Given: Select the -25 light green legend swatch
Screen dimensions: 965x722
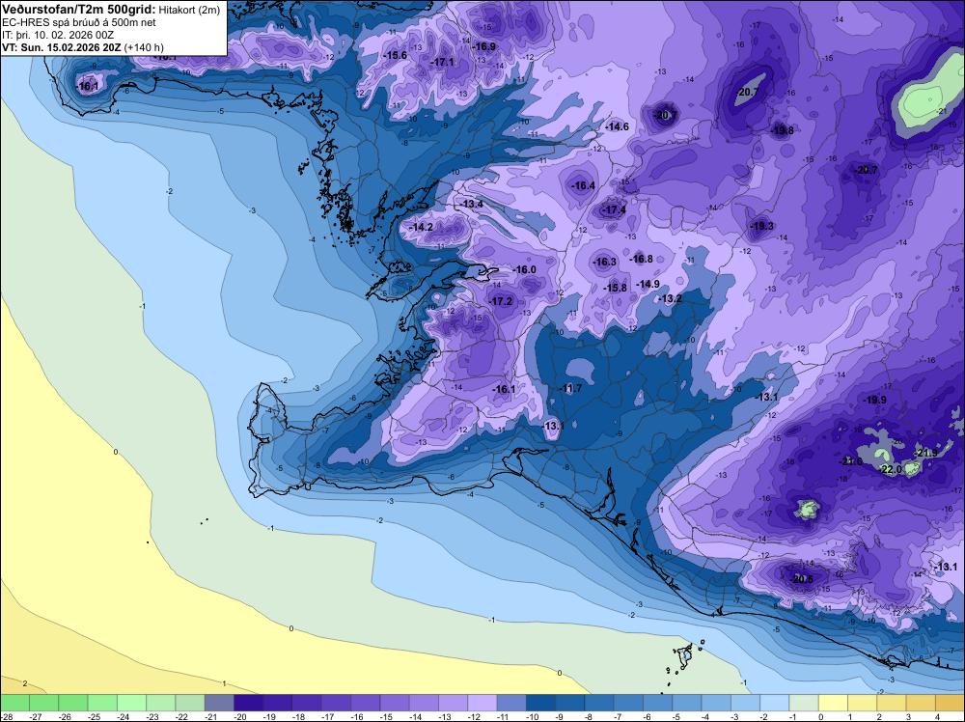Looking at the screenshot, I should 103,703.
